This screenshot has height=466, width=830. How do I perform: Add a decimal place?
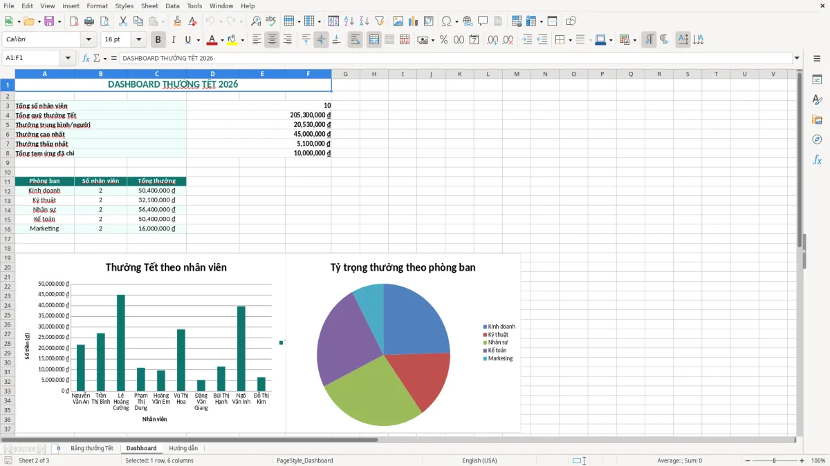tap(493, 40)
